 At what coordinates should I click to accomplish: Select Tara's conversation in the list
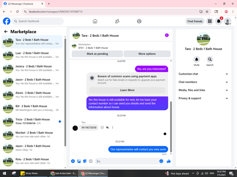click(32, 42)
